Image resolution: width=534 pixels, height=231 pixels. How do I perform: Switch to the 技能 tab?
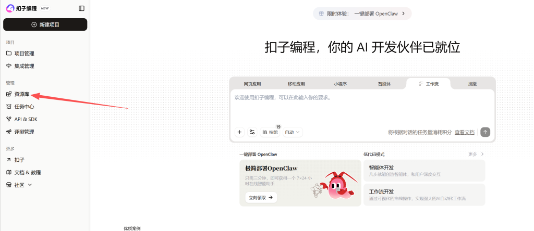[472, 84]
